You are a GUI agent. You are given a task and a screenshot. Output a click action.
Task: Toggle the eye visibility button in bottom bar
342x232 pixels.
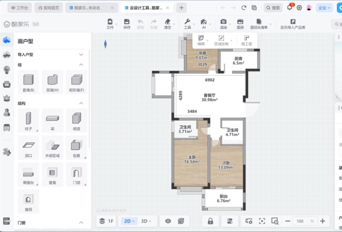point(168,221)
